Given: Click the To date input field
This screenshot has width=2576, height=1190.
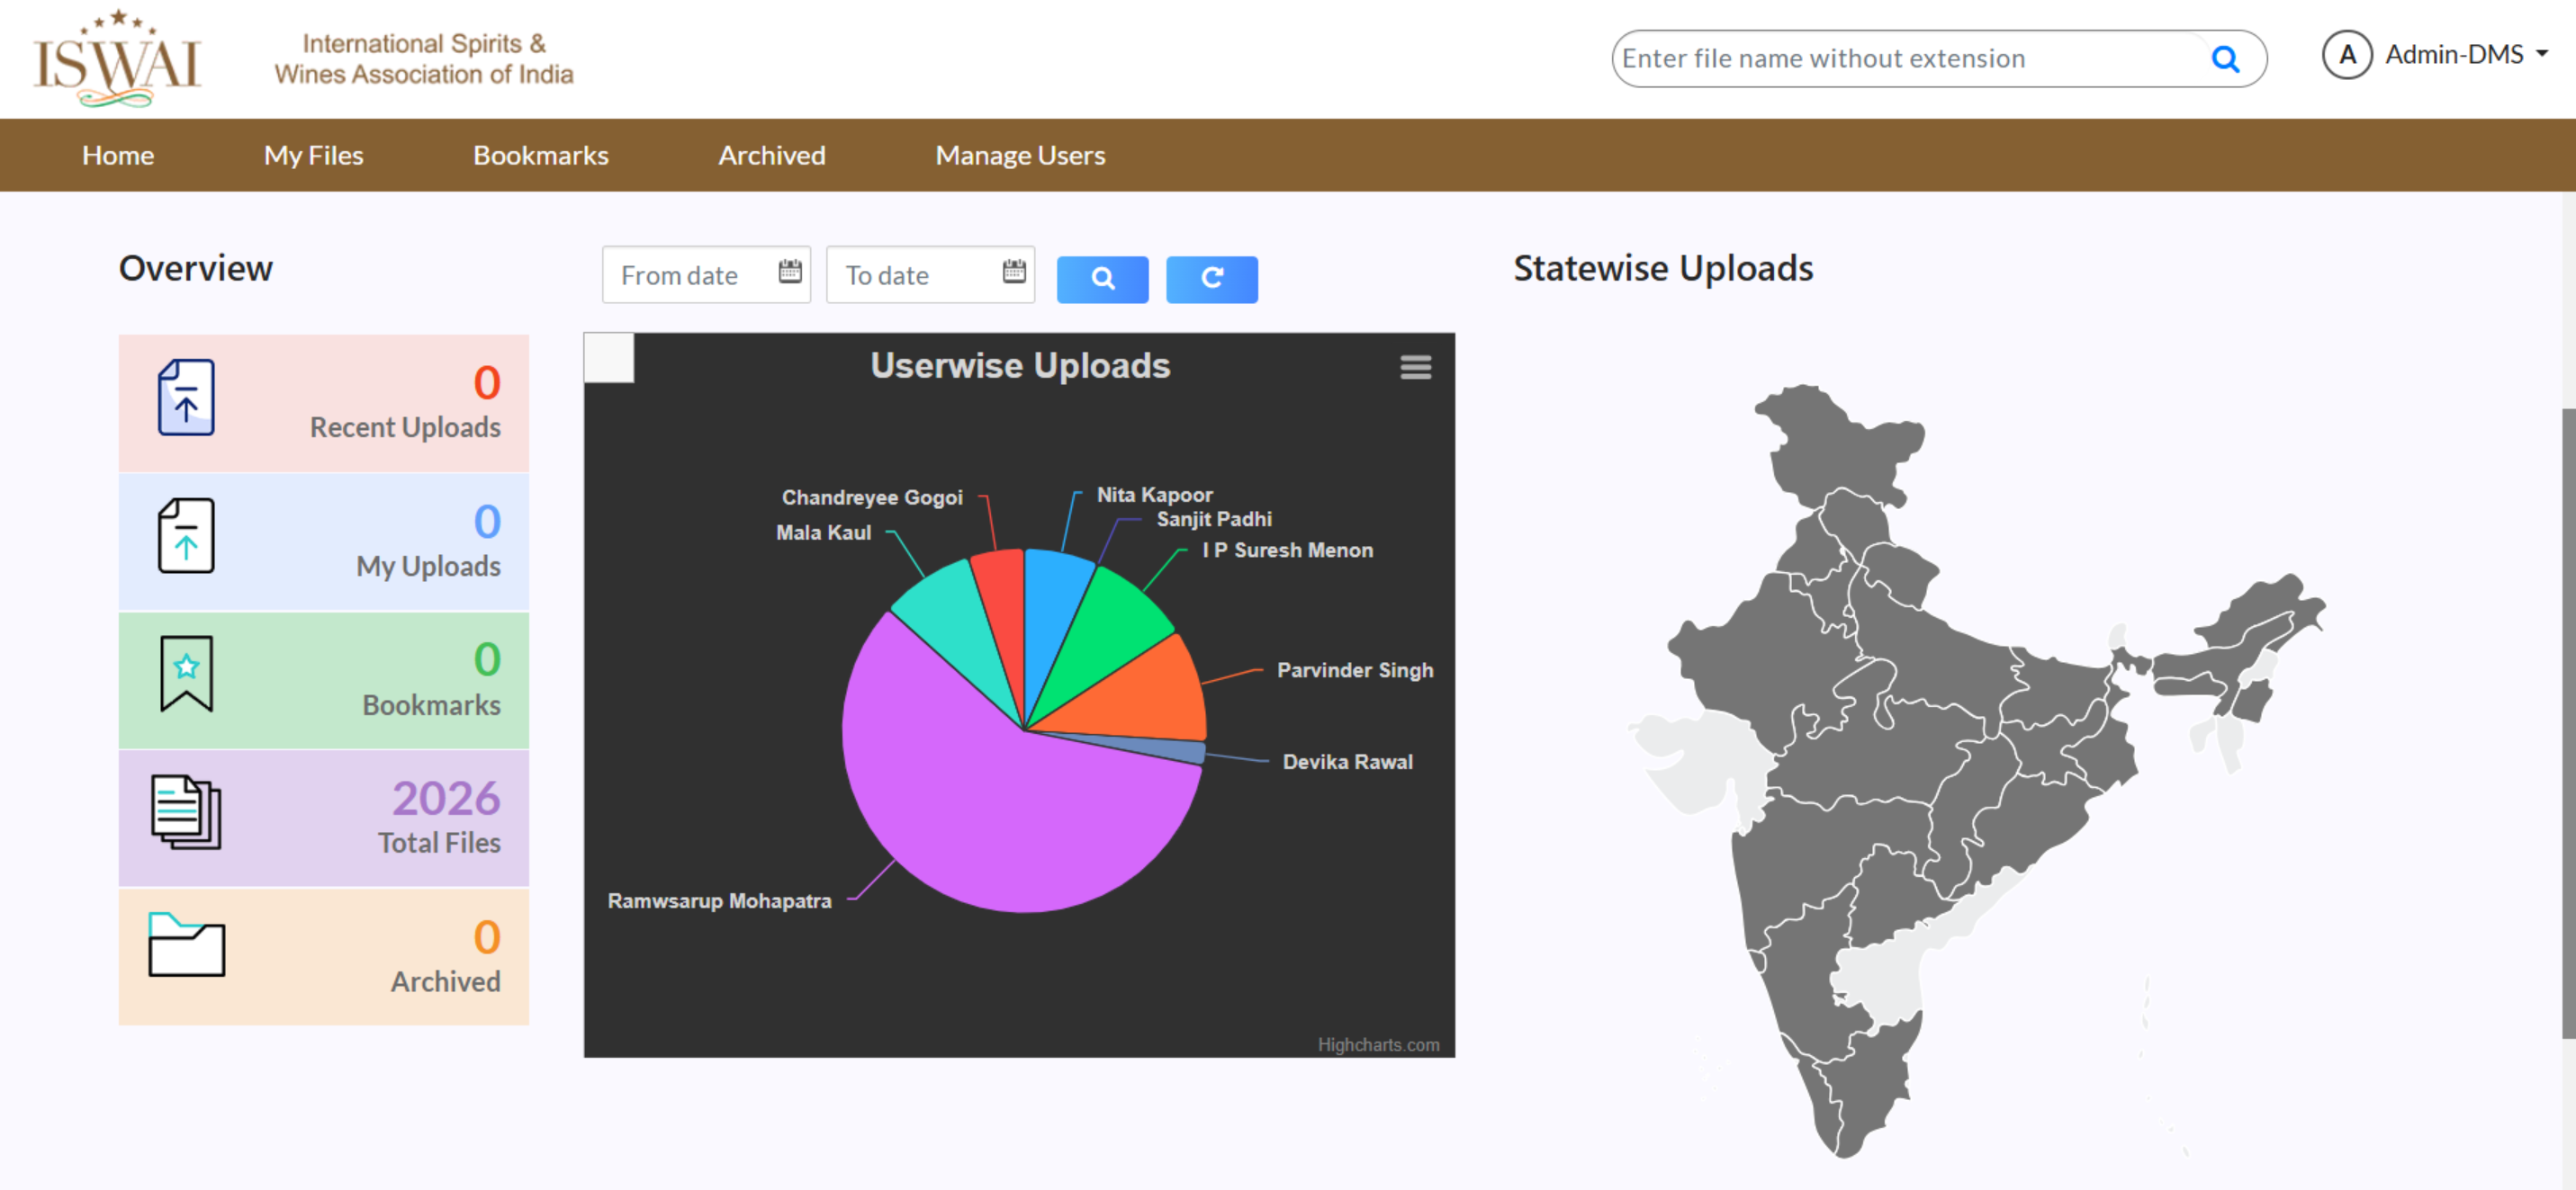Looking at the screenshot, I should click(930, 274).
